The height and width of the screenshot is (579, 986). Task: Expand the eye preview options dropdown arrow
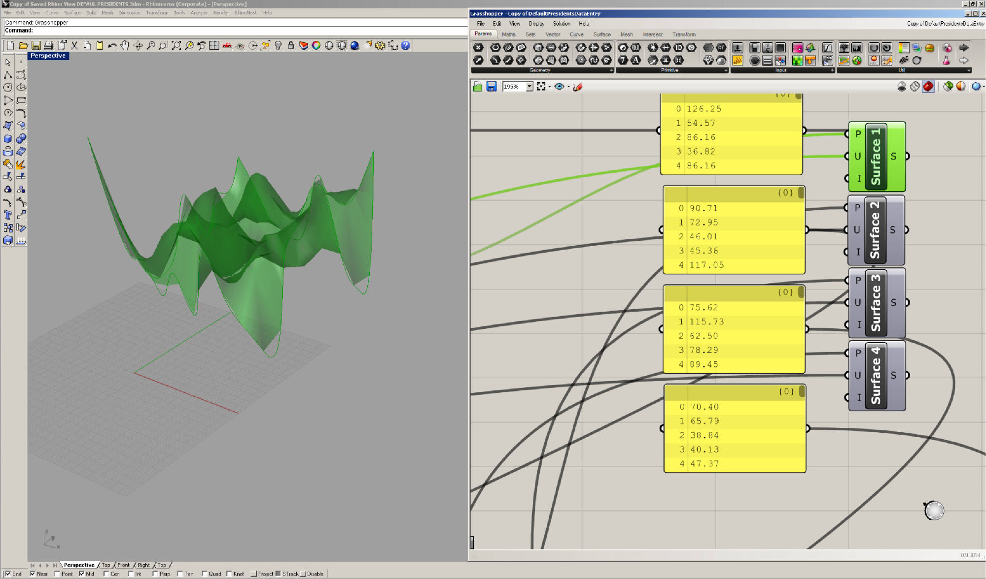568,87
